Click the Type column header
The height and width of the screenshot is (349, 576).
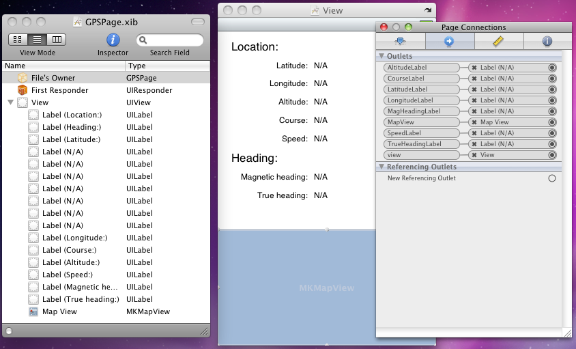coord(167,66)
